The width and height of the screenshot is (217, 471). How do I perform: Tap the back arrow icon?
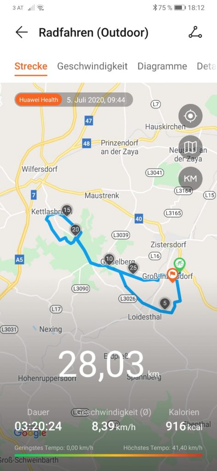coord(22,32)
